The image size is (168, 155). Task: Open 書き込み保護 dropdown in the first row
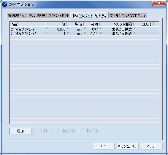coord(117,29)
